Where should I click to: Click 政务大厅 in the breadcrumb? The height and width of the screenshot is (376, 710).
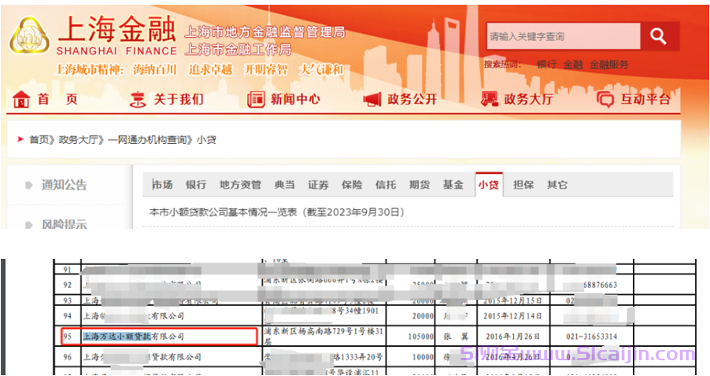(78, 140)
